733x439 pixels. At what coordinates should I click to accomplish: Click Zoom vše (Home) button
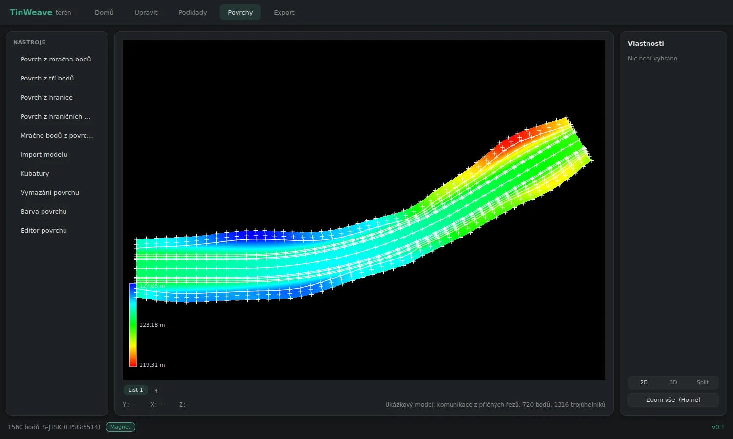[x=673, y=399]
